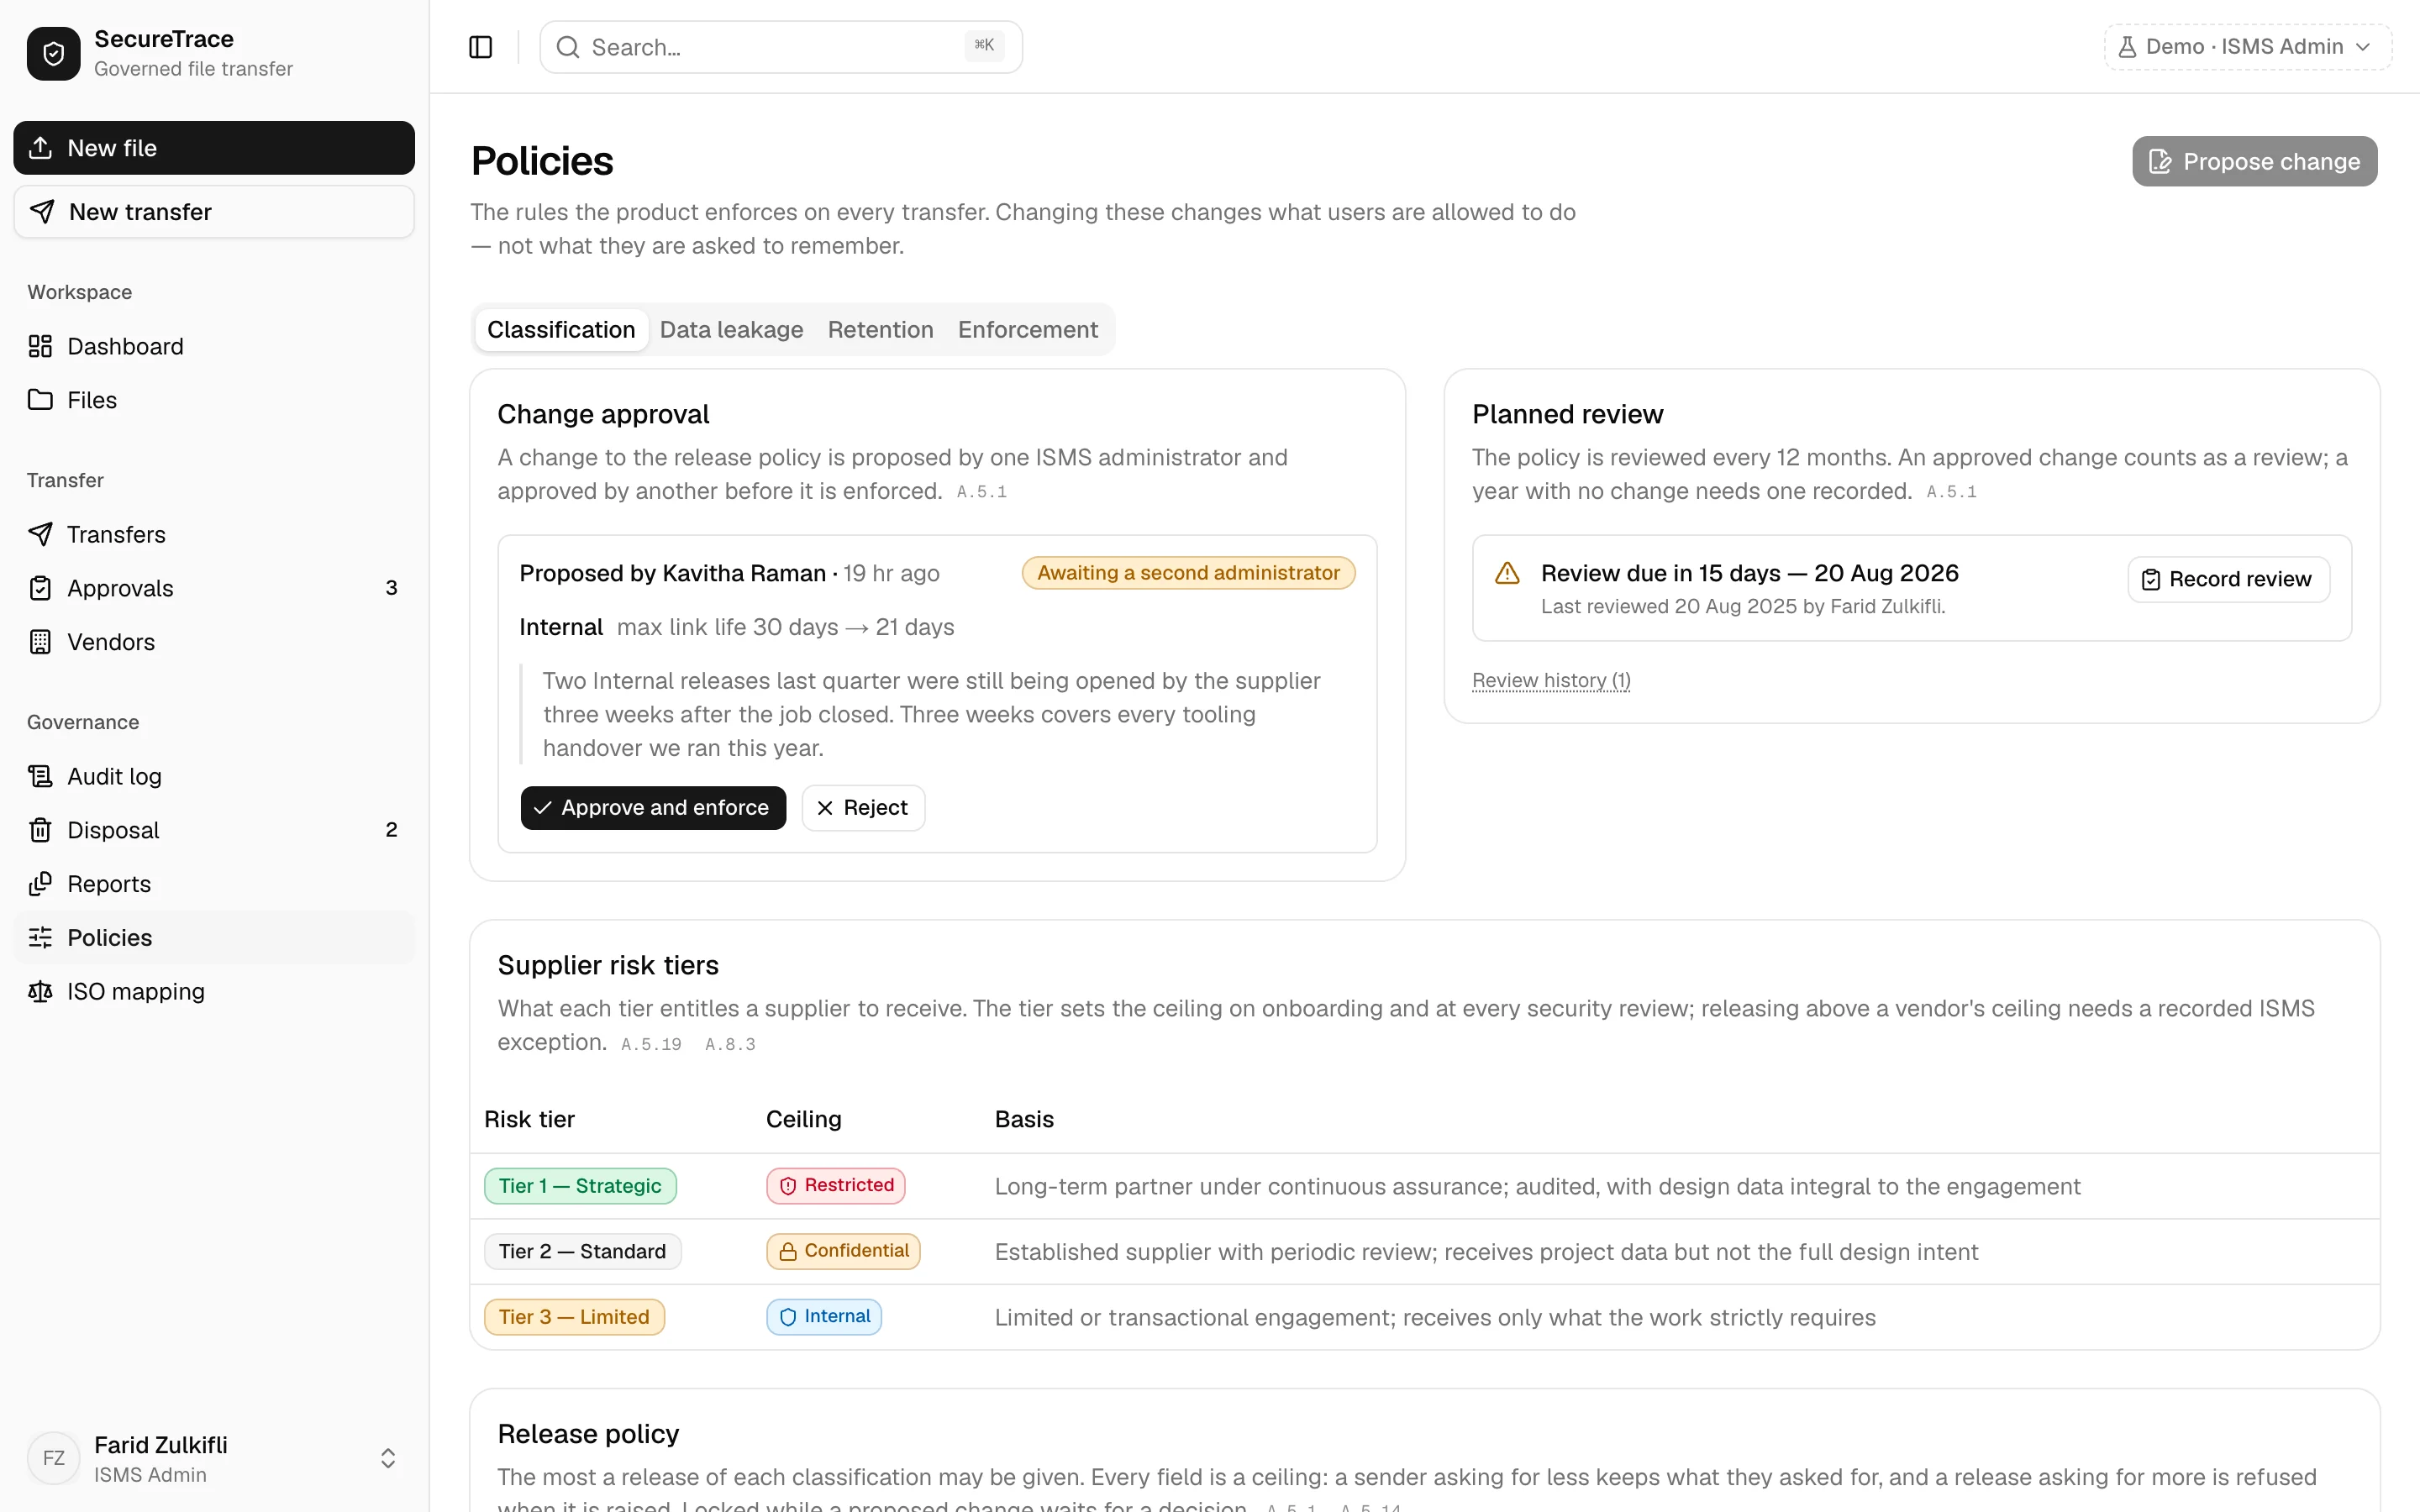
Task: Click the Awaiting a second administrator badge
Action: (x=1188, y=573)
